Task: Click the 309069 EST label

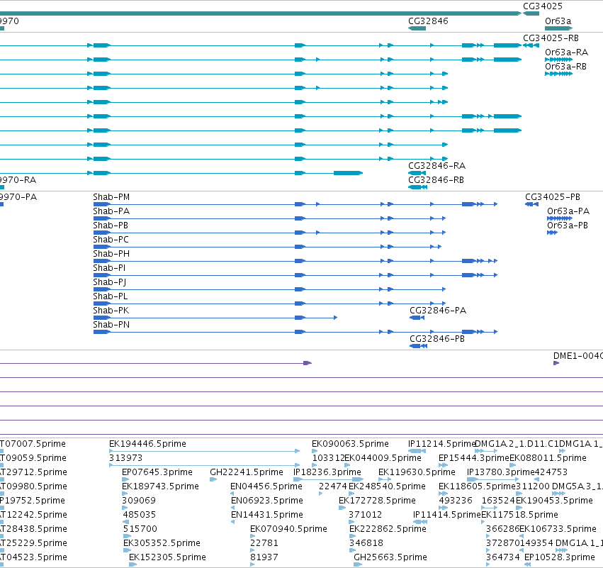Action: point(139,501)
